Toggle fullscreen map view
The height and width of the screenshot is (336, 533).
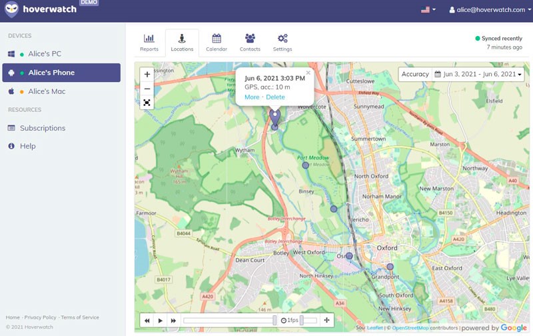tap(147, 103)
